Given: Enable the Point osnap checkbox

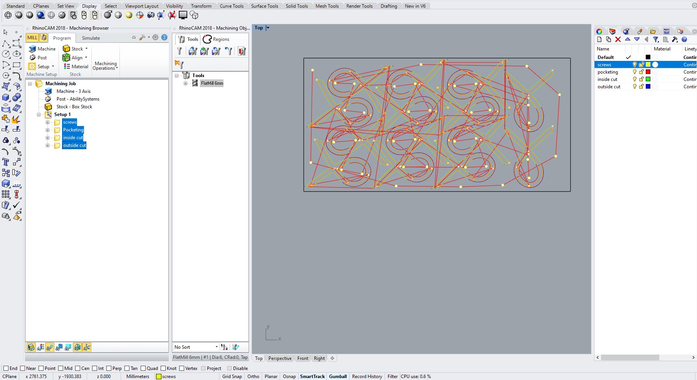Looking at the screenshot, I should click(41, 368).
